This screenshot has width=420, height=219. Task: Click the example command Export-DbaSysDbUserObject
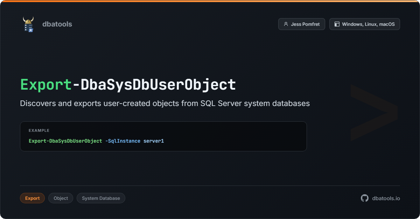[x=65, y=141]
